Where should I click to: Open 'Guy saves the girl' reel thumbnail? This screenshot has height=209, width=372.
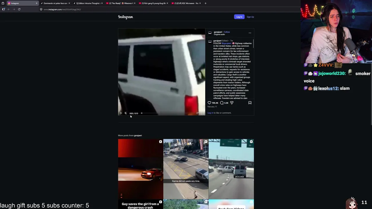(x=140, y=204)
